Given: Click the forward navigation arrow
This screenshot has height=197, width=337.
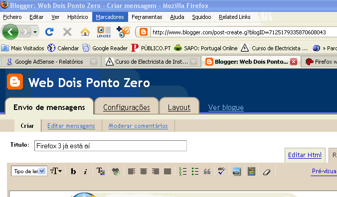Looking at the screenshot, I should pyautogui.click(x=25, y=32).
